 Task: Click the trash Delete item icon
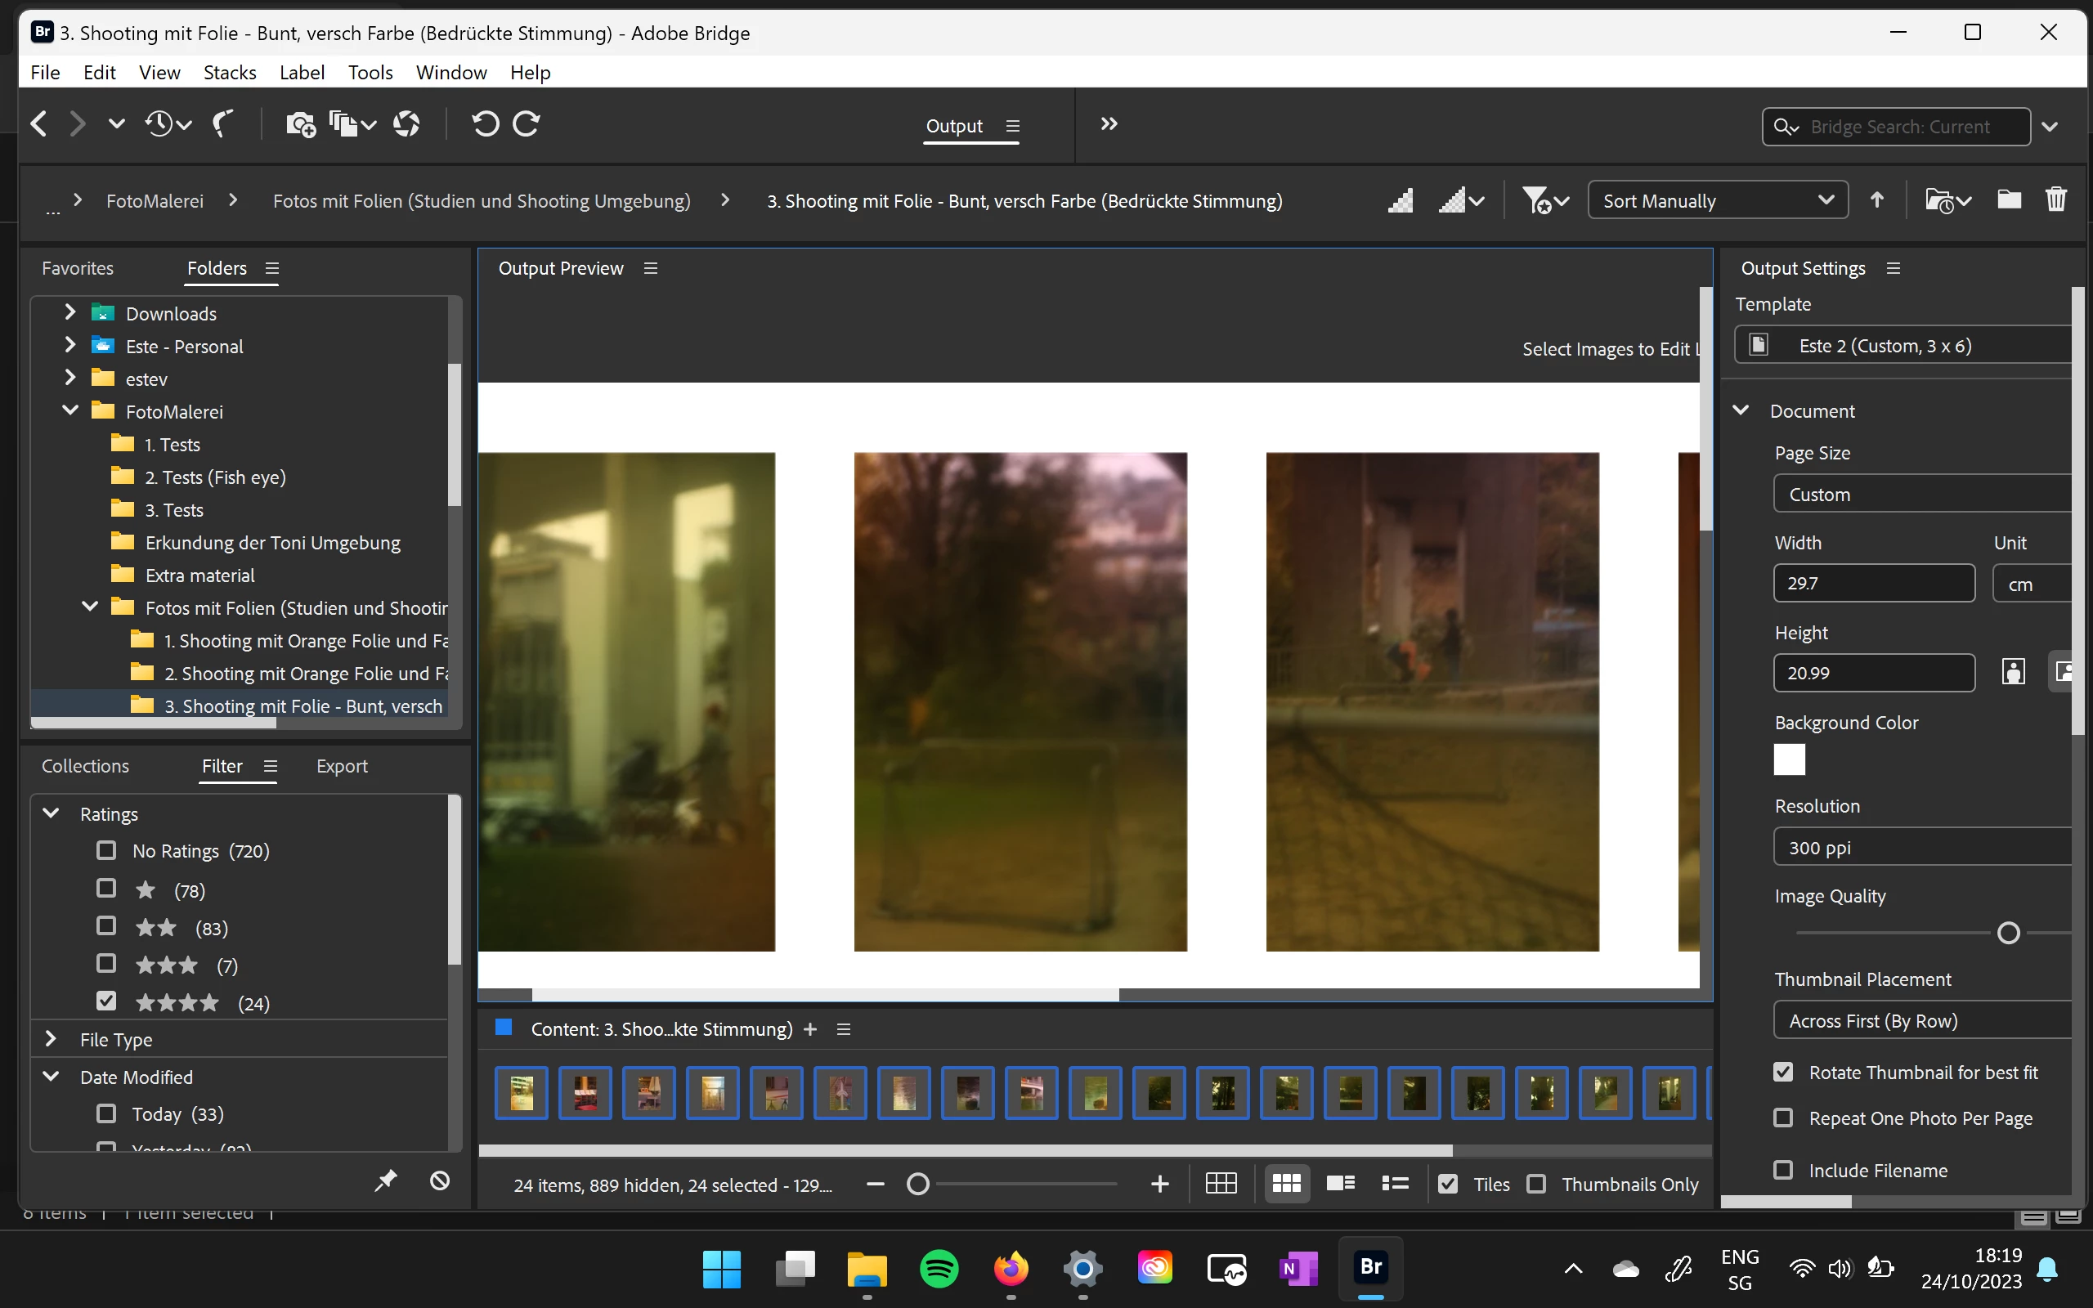click(2056, 201)
